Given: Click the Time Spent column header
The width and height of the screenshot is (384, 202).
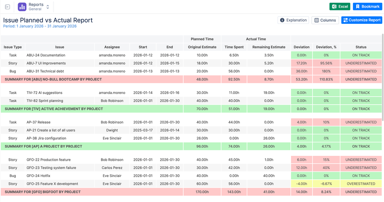Looking at the screenshot, I should point(234,47).
